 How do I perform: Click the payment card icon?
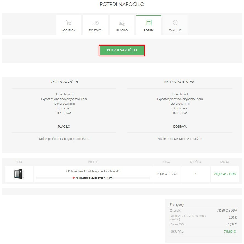tap(122, 23)
